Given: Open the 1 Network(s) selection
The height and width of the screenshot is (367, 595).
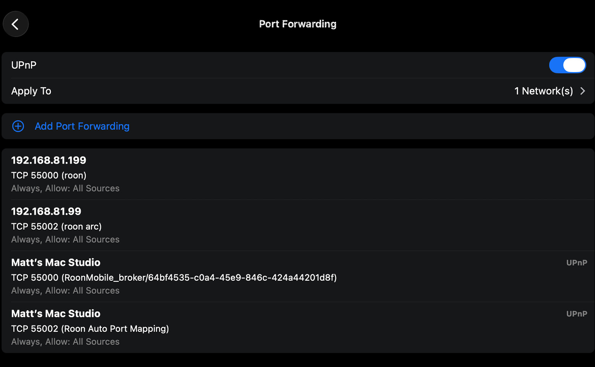Looking at the screenshot, I should point(543,91).
